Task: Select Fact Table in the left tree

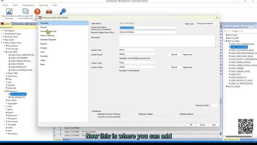Action: click(12, 100)
